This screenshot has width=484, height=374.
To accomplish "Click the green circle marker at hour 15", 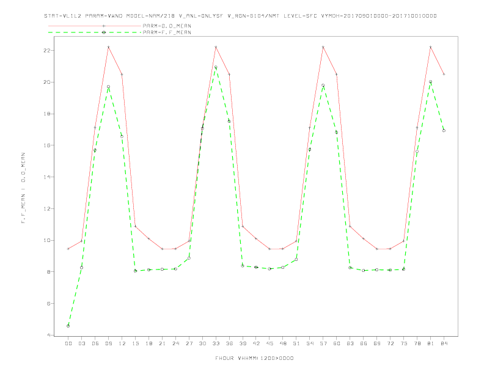I will (x=135, y=271).
